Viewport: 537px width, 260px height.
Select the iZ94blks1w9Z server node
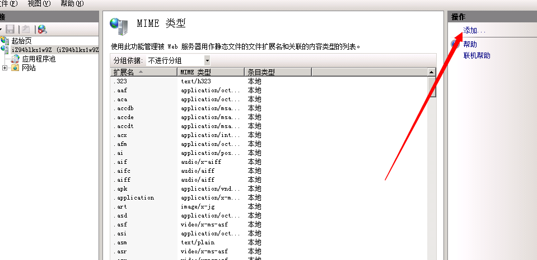point(55,50)
